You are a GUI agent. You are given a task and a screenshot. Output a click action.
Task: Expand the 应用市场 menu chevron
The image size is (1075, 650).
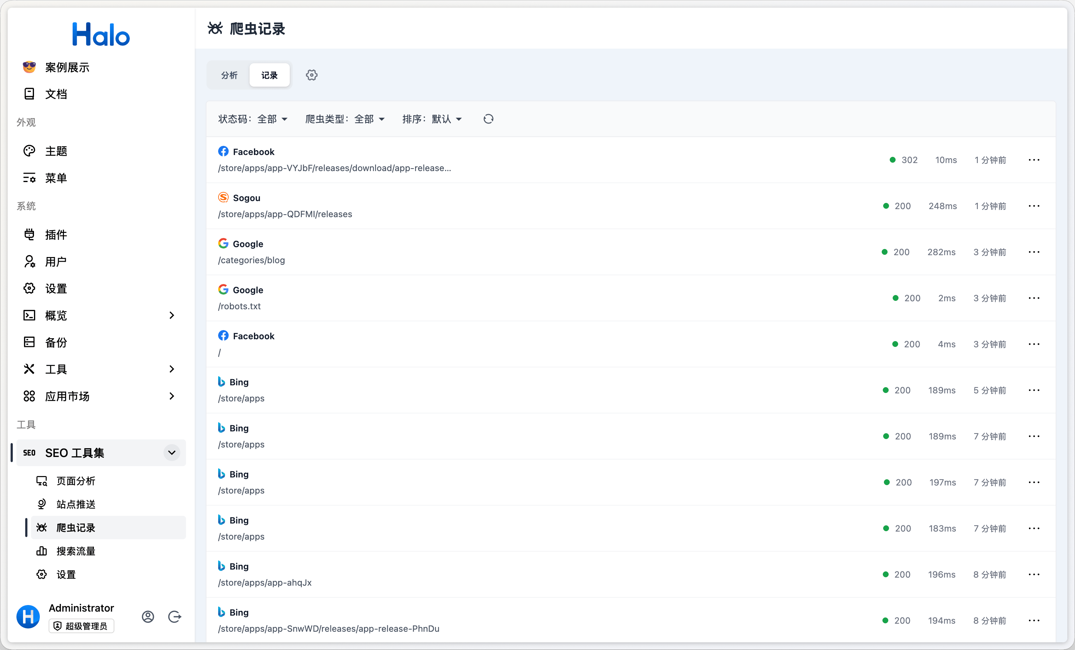(172, 396)
